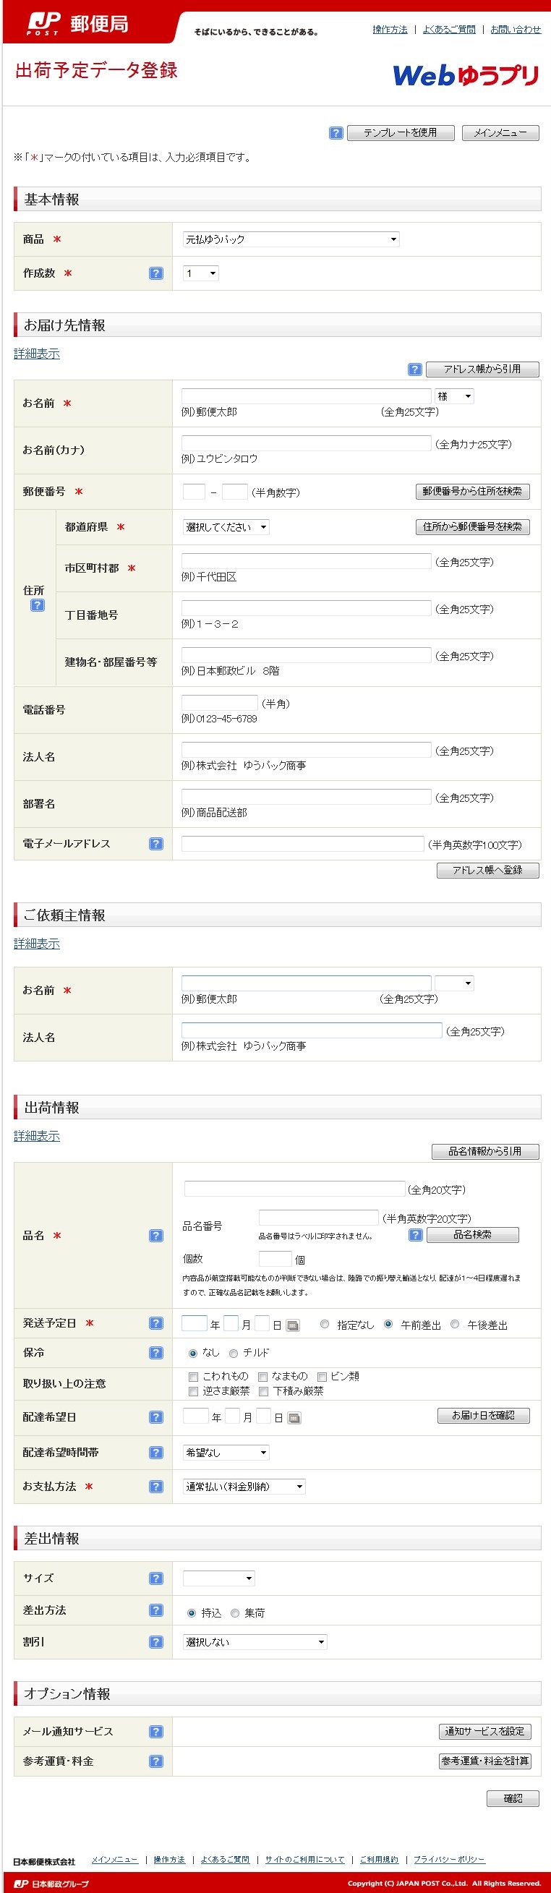Screen dimensions: 551x1893
Task: Open help icon for 配達希望日
Action: coord(155,1416)
